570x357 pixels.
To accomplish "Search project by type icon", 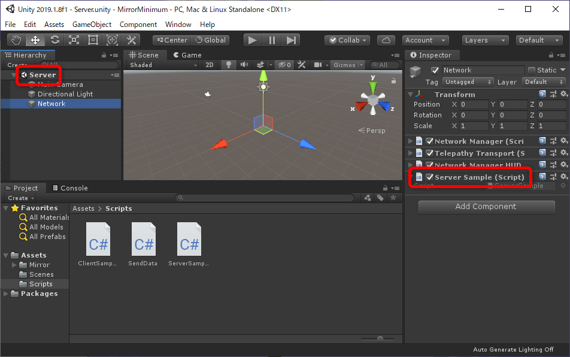I will tap(368, 198).
